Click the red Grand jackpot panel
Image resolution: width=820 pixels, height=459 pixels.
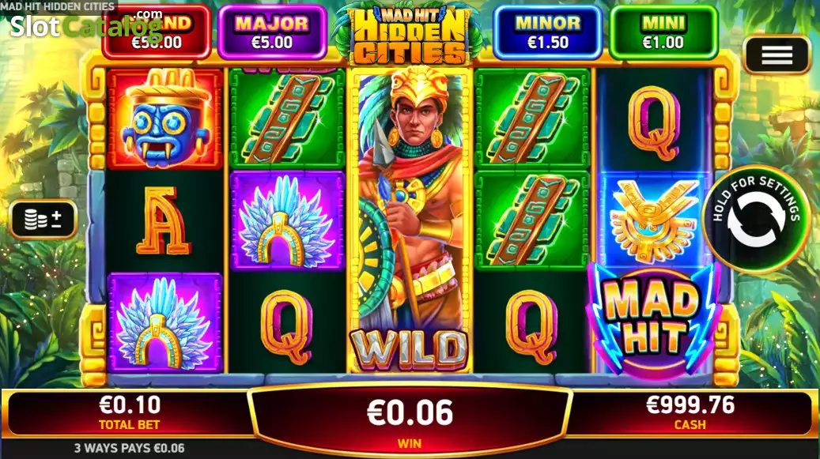[157, 32]
